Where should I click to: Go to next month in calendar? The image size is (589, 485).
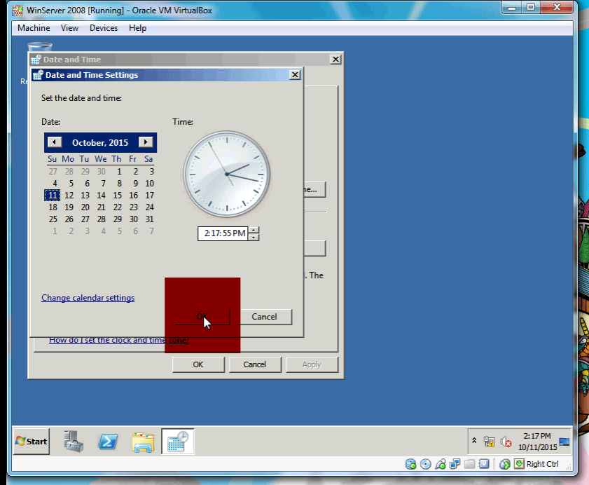pos(146,142)
